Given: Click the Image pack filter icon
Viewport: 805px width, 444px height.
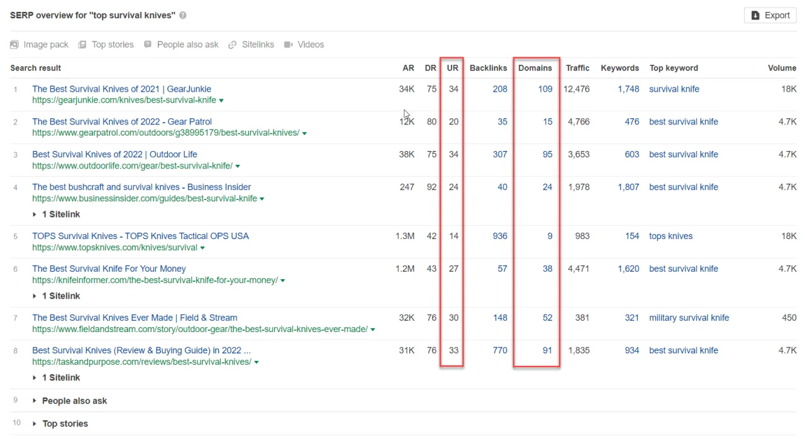Looking at the screenshot, I should (14, 44).
